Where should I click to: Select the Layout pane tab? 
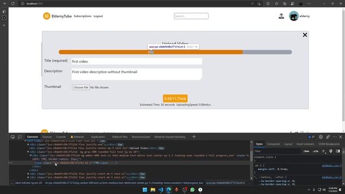tap(288, 144)
